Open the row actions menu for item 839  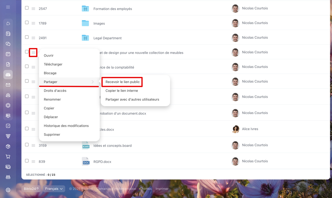[33, 161]
